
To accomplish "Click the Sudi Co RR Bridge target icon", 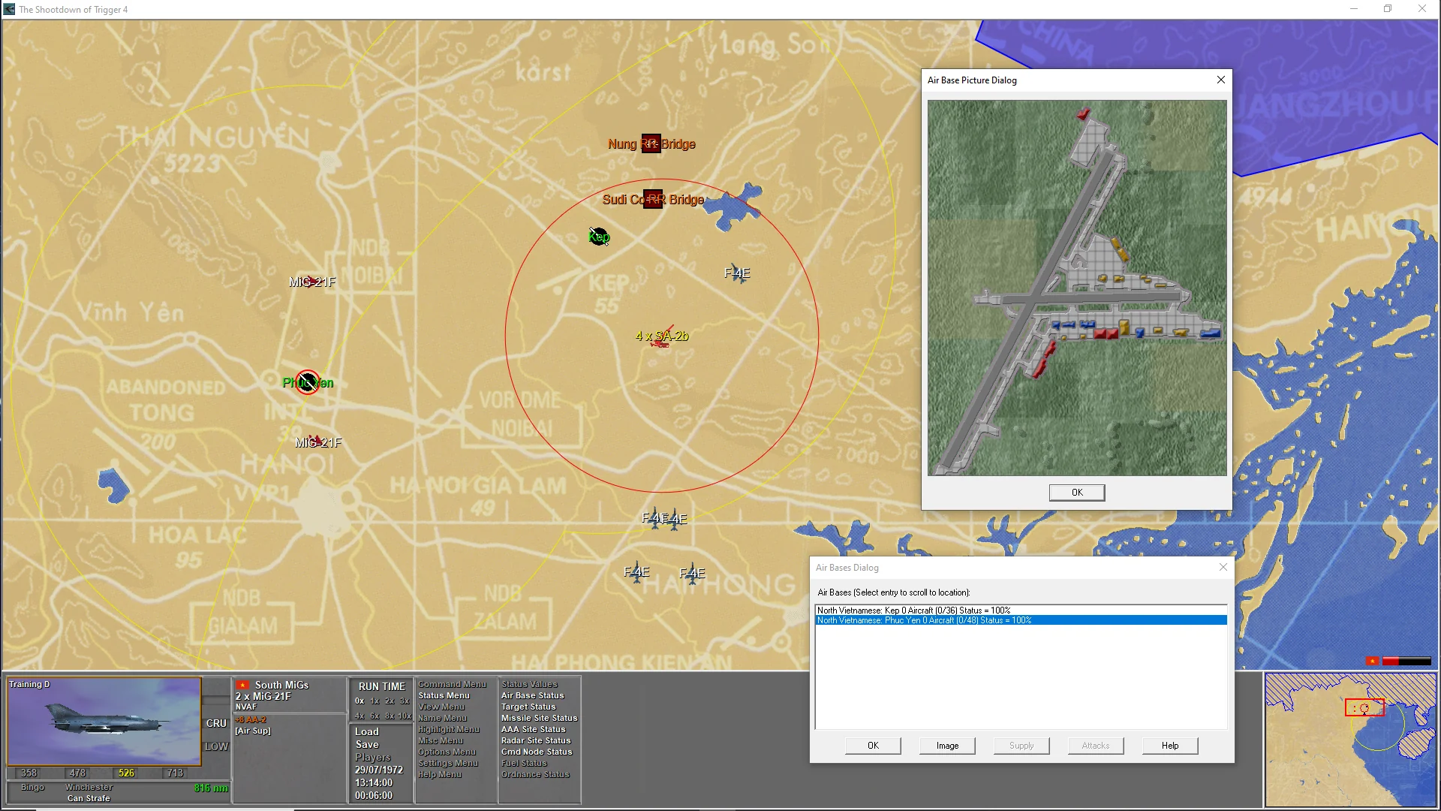I will [x=654, y=199].
